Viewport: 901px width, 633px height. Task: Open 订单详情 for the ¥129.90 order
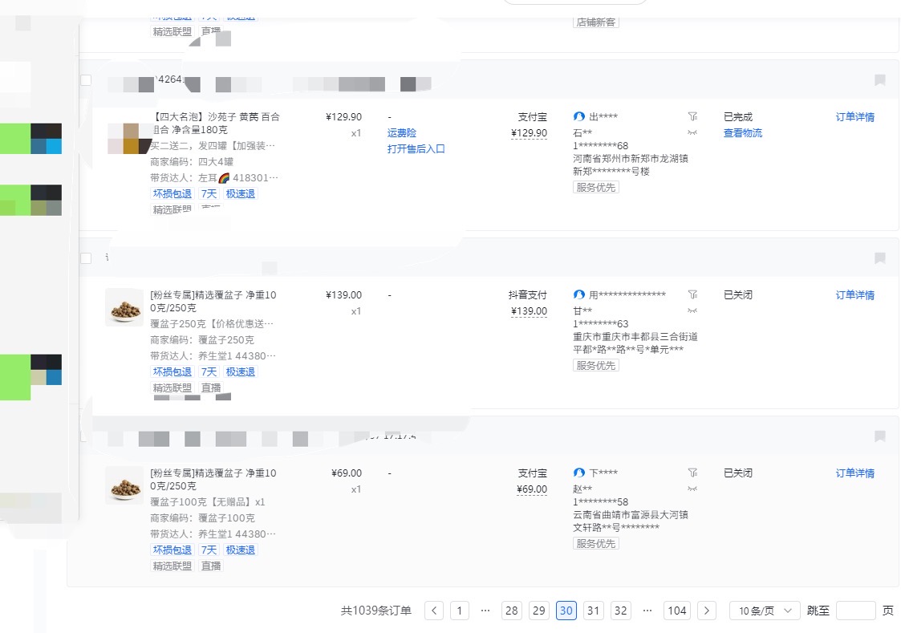point(854,117)
